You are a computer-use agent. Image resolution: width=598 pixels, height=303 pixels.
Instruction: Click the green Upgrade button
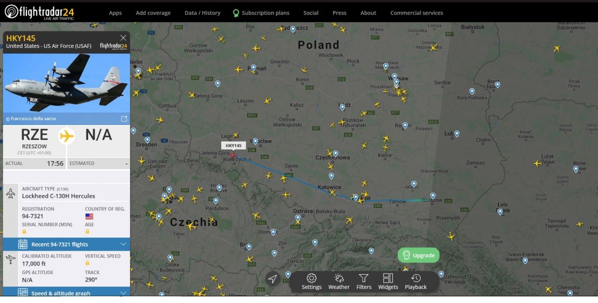pyautogui.click(x=419, y=255)
